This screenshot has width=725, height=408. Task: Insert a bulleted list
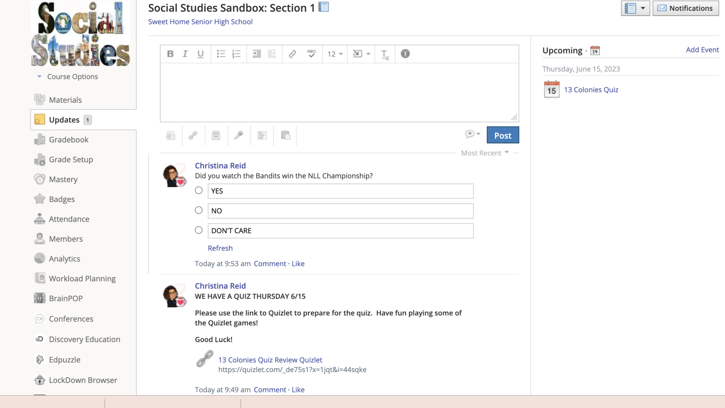[221, 54]
